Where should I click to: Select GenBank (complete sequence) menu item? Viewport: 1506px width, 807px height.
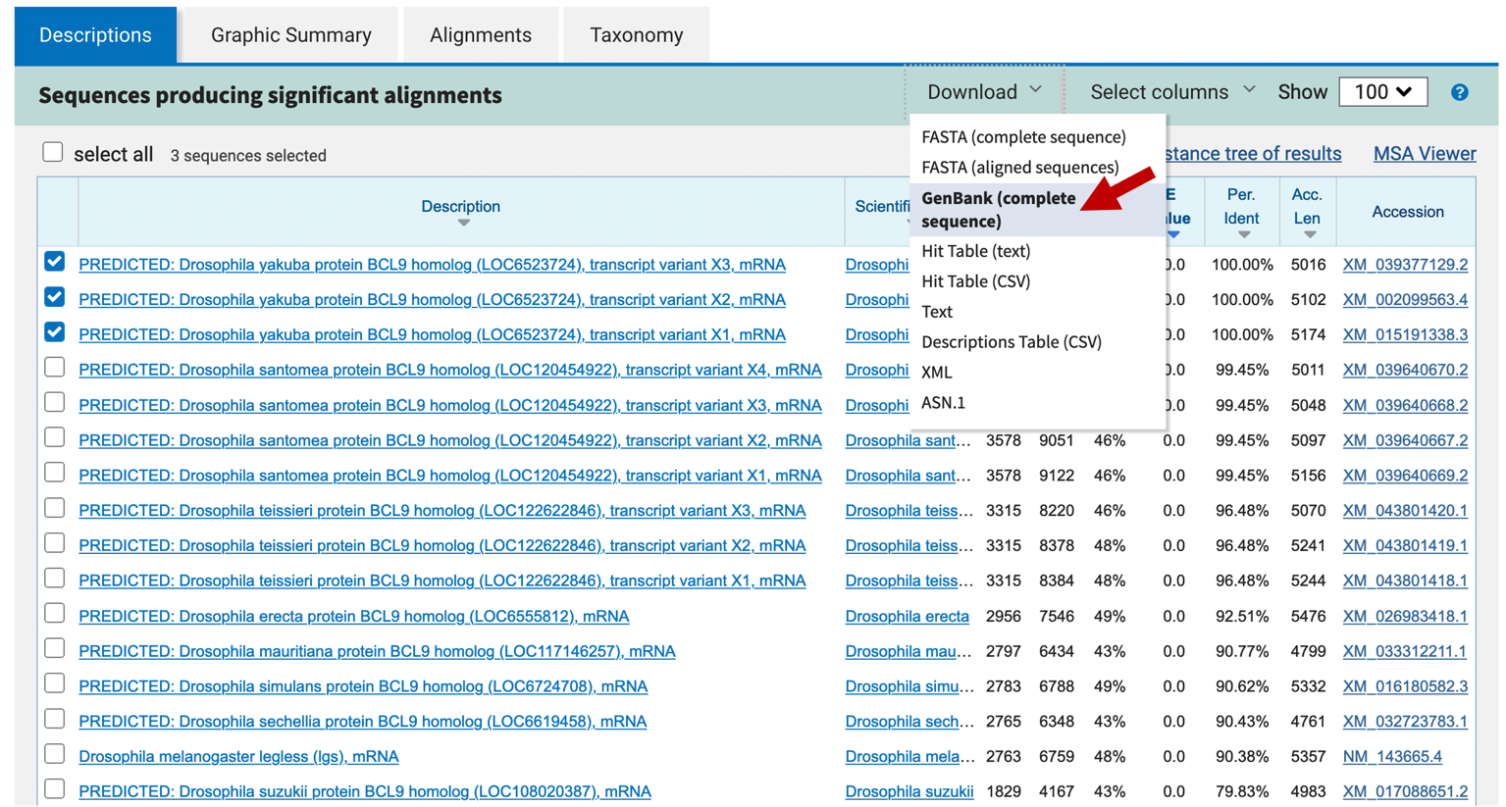[1038, 210]
